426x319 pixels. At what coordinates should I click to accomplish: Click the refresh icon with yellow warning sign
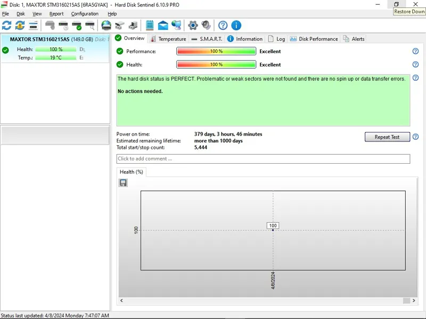[x=20, y=26]
